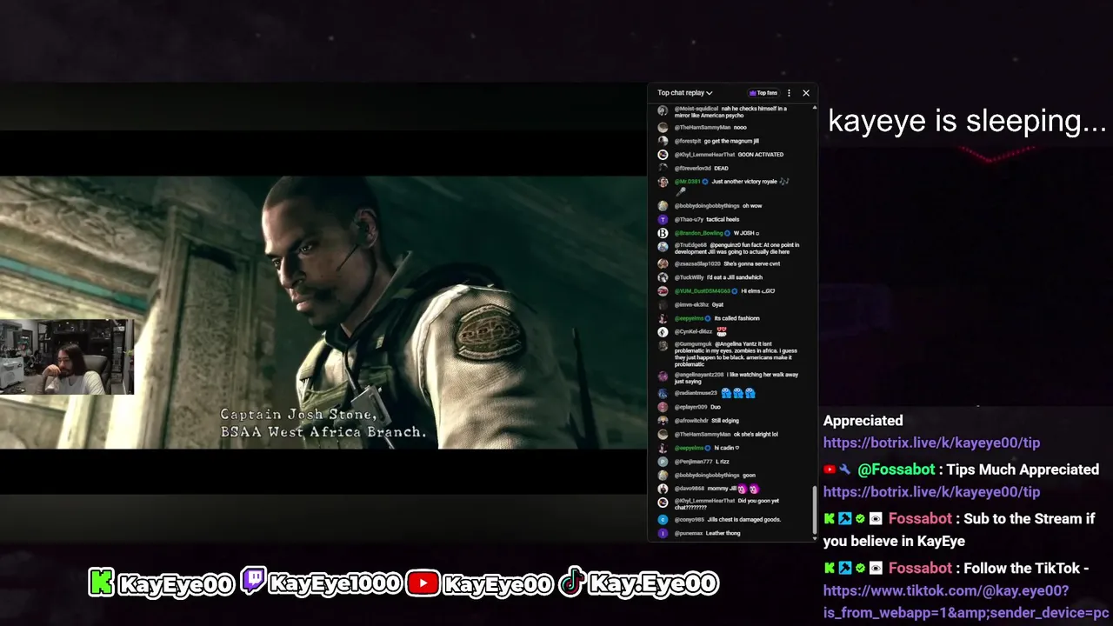Screen dimensions: 1113x626
Task: Click the B avatar of @Brandon_Bowling
Action: click(x=663, y=233)
